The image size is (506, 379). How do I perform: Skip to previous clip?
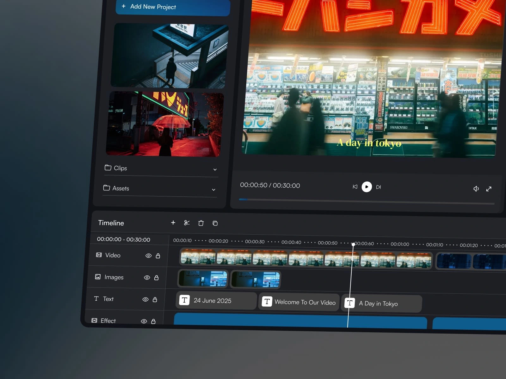(355, 187)
